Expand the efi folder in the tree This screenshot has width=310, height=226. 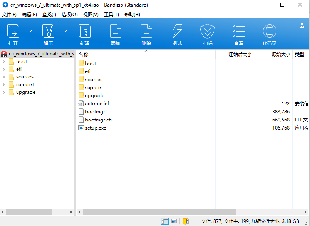3,69
